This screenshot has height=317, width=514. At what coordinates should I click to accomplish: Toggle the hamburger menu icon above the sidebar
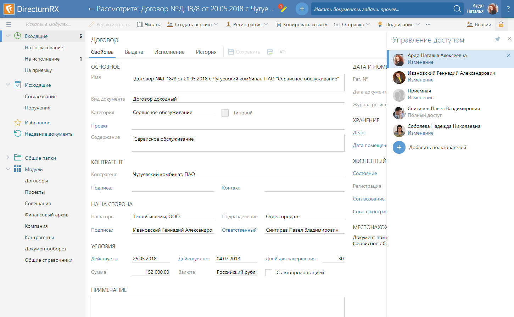click(9, 24)
